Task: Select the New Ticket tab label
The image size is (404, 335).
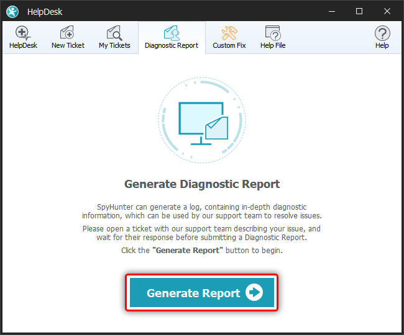Action: point(68,45)
